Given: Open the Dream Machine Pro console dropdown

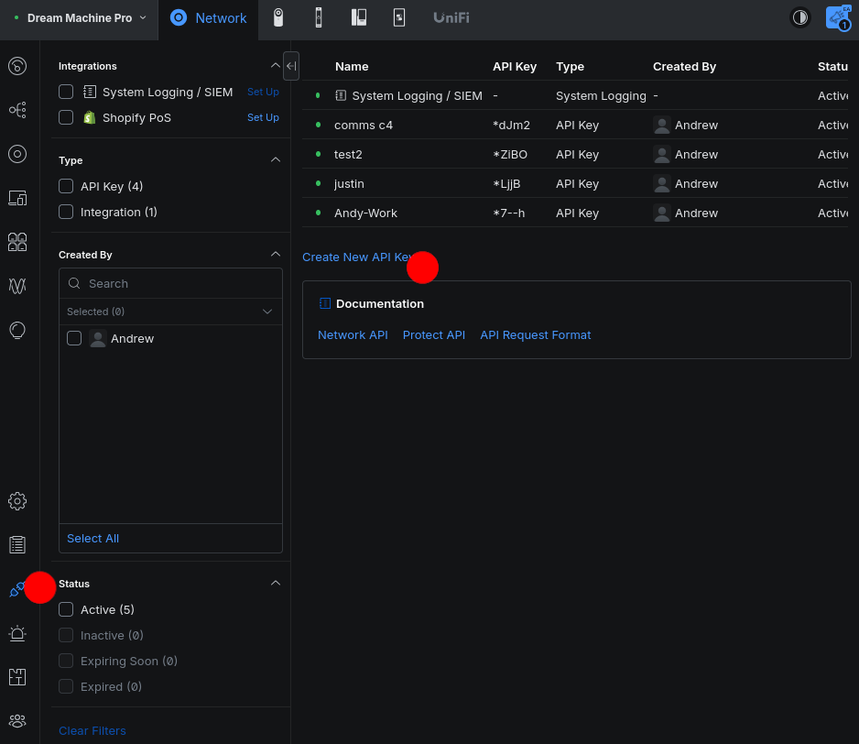Looking at the screenshot, I should 81,18.
